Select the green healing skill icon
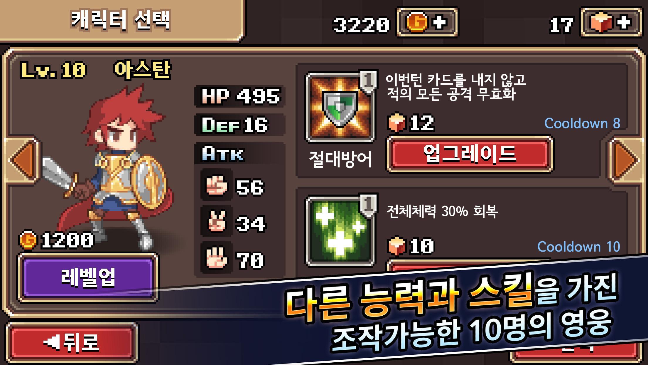Screen dimensions: 648x365 [340, 231]
